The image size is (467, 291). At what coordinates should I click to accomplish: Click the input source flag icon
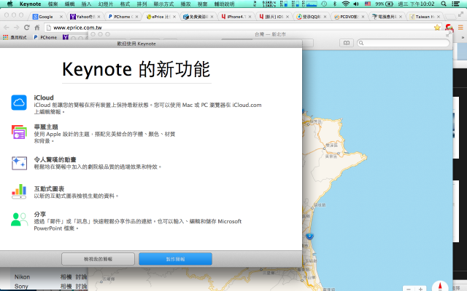click(368, 4)
